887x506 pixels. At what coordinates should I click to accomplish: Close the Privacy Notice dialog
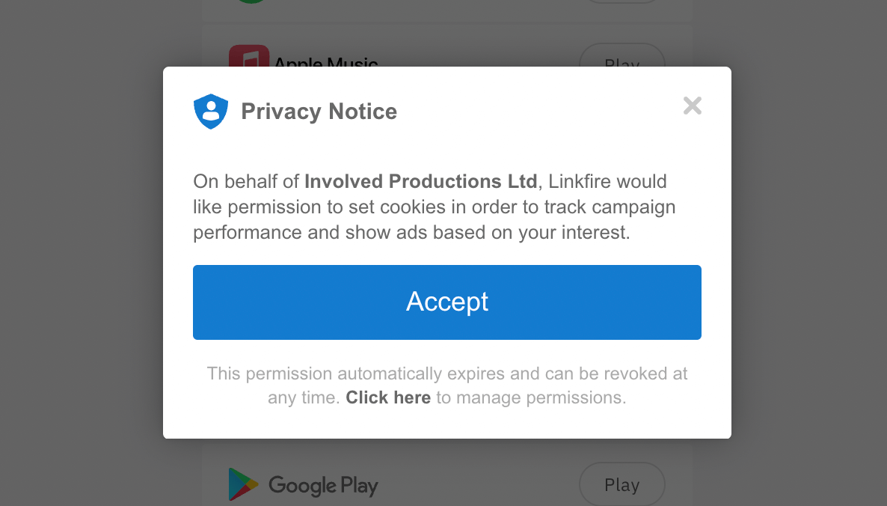pos(692,106)
